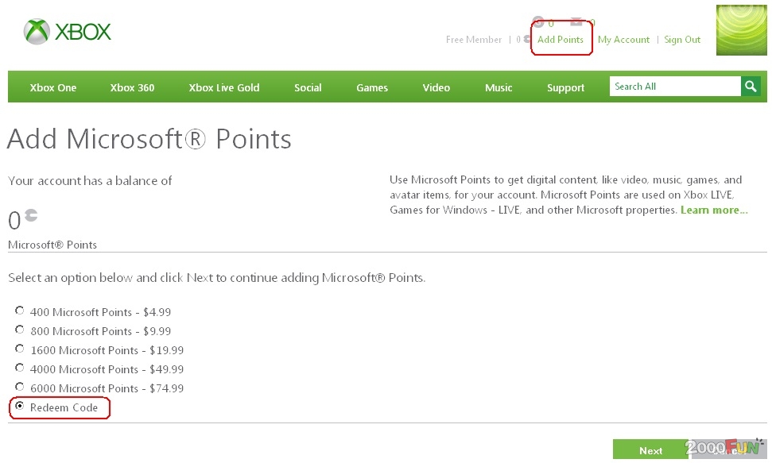Image resolution: width=772 pixels, height=463 pixels.
Task: Choose the 4000 Microsoft Points option
Action: point(20,368)
